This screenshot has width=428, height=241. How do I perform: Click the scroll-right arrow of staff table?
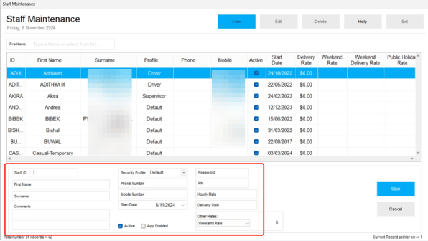412,158
